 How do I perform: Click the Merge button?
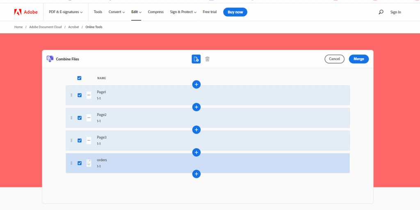pos(358,59)
